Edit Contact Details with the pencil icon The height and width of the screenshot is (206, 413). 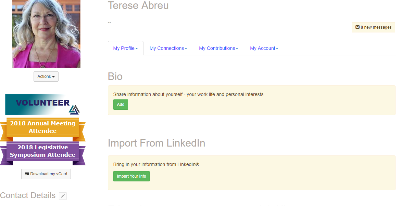pyautogui.click(x=63, y=196)
